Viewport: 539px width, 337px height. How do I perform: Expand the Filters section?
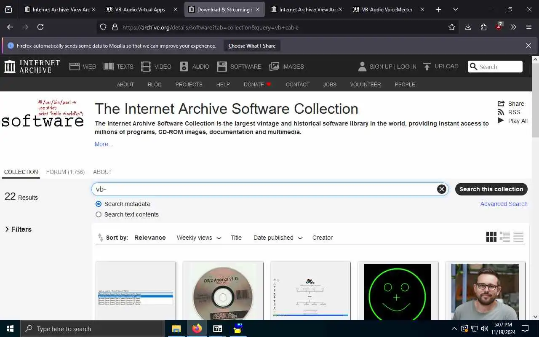point(18,229)
